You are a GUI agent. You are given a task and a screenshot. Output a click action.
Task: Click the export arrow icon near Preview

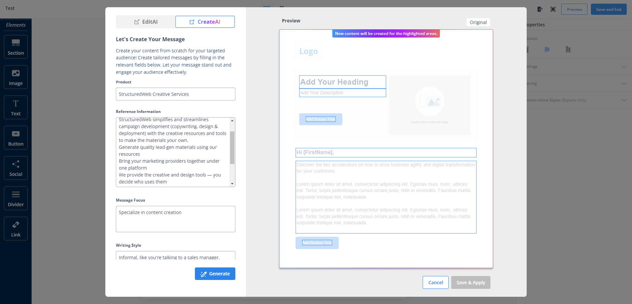[540, 9]
